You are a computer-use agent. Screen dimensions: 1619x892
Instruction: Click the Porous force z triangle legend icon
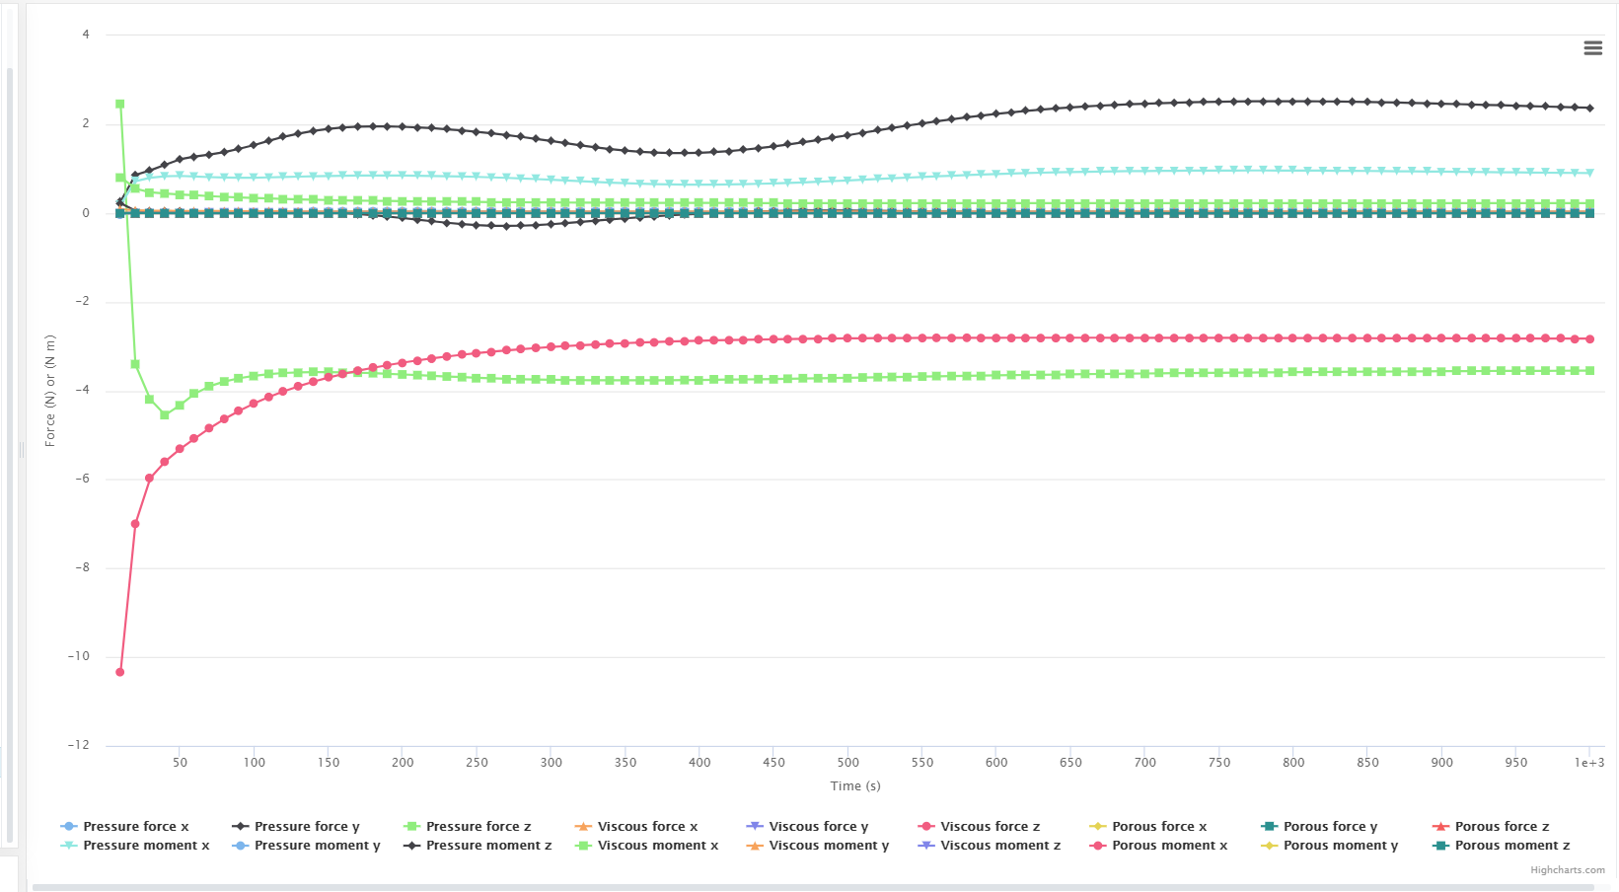tap(1440, 827)
